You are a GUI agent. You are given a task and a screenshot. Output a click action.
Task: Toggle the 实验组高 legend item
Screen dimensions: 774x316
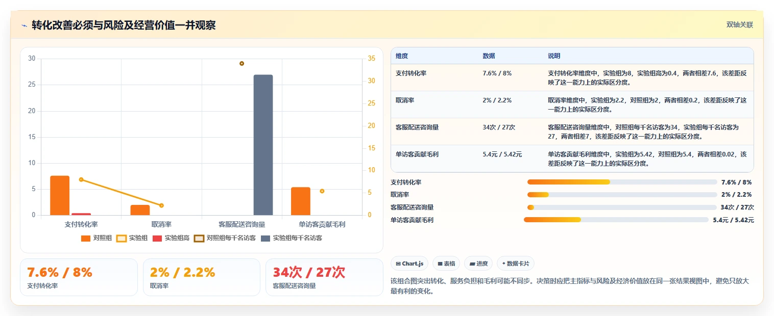[171, 238]
